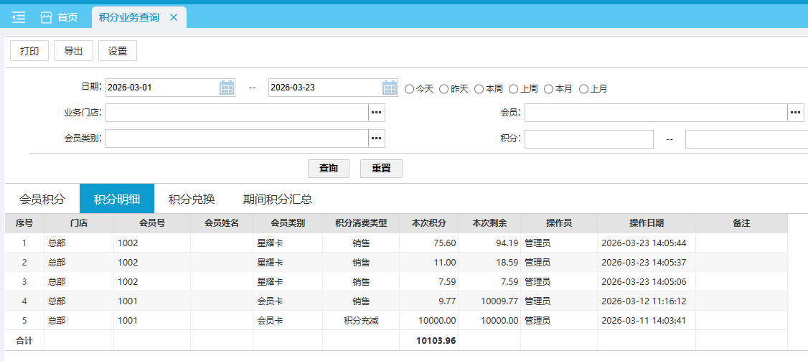The image size is (808, 361).
Task: Click the 积分充减 type cell
Action: (x=361, y=321)
